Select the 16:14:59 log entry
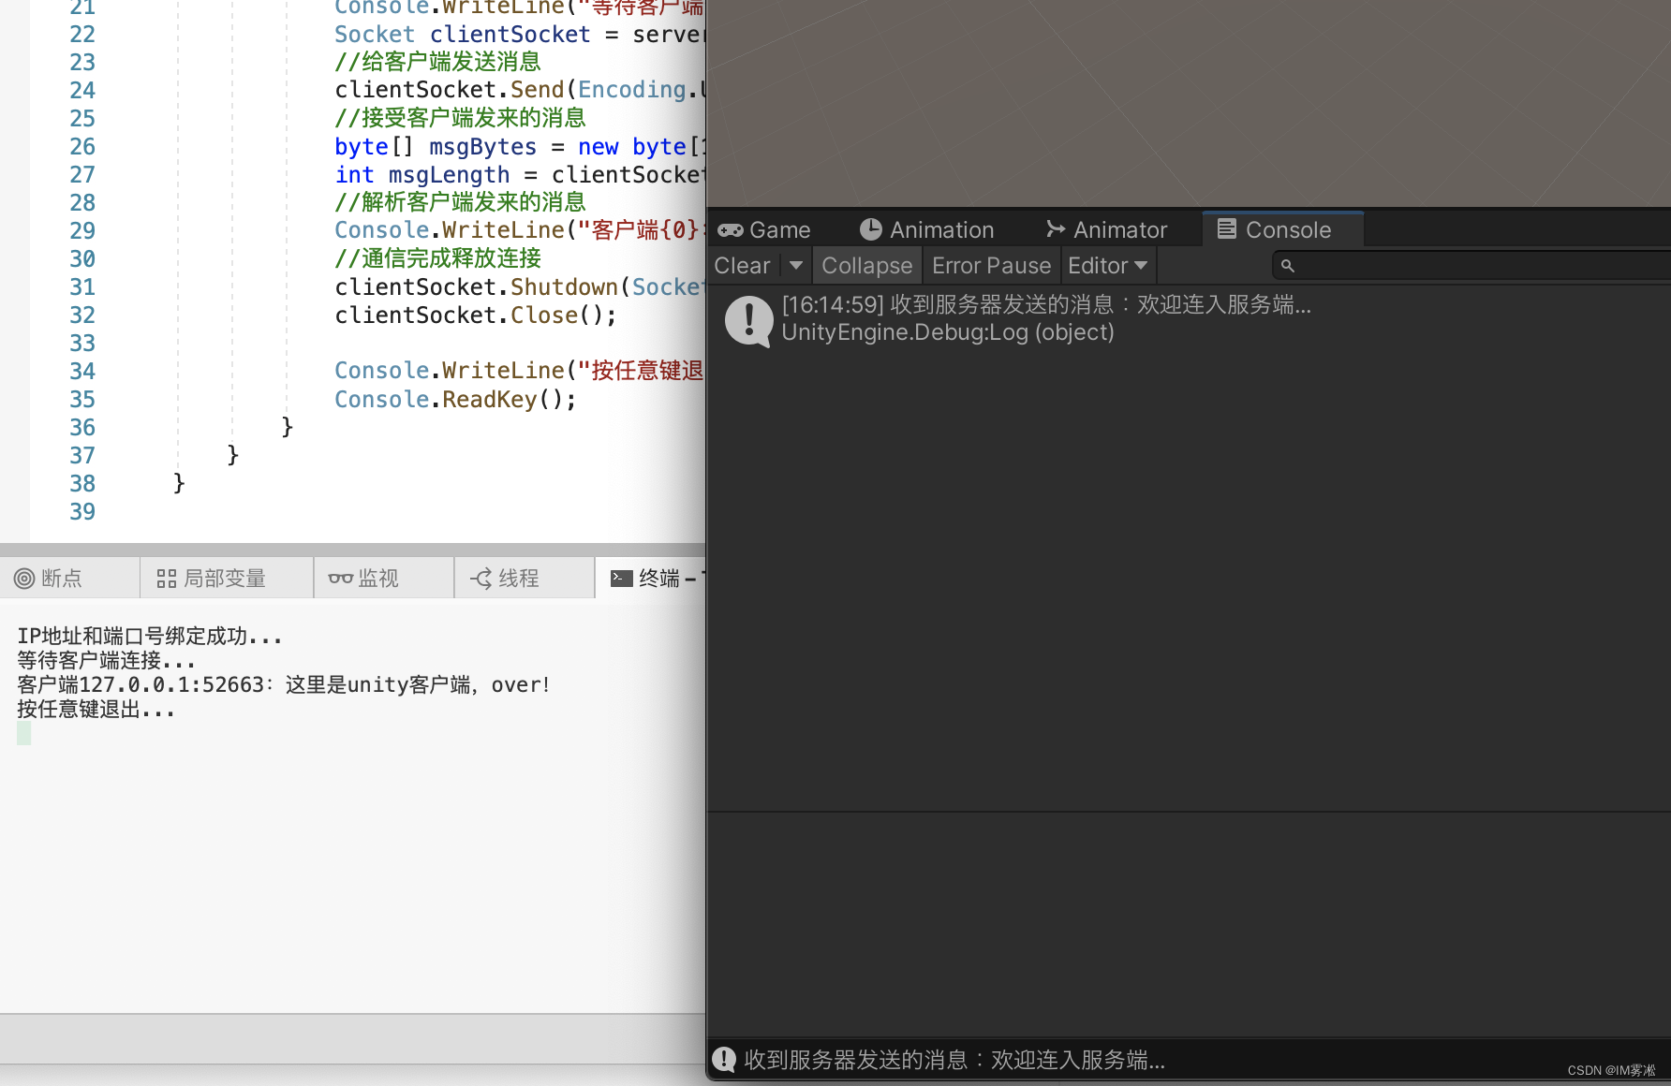Viewport: 1671px width, 1086px height. 1190,319
